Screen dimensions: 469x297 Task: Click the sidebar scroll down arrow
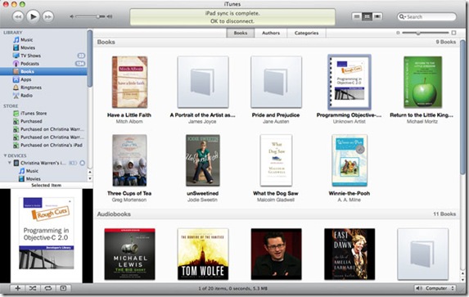[90, 178]
